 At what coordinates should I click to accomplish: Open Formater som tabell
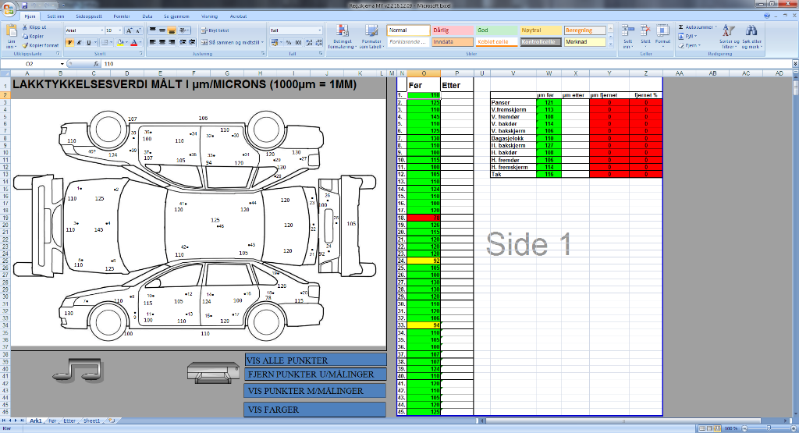pyautogui.click(x=371, y=37)
